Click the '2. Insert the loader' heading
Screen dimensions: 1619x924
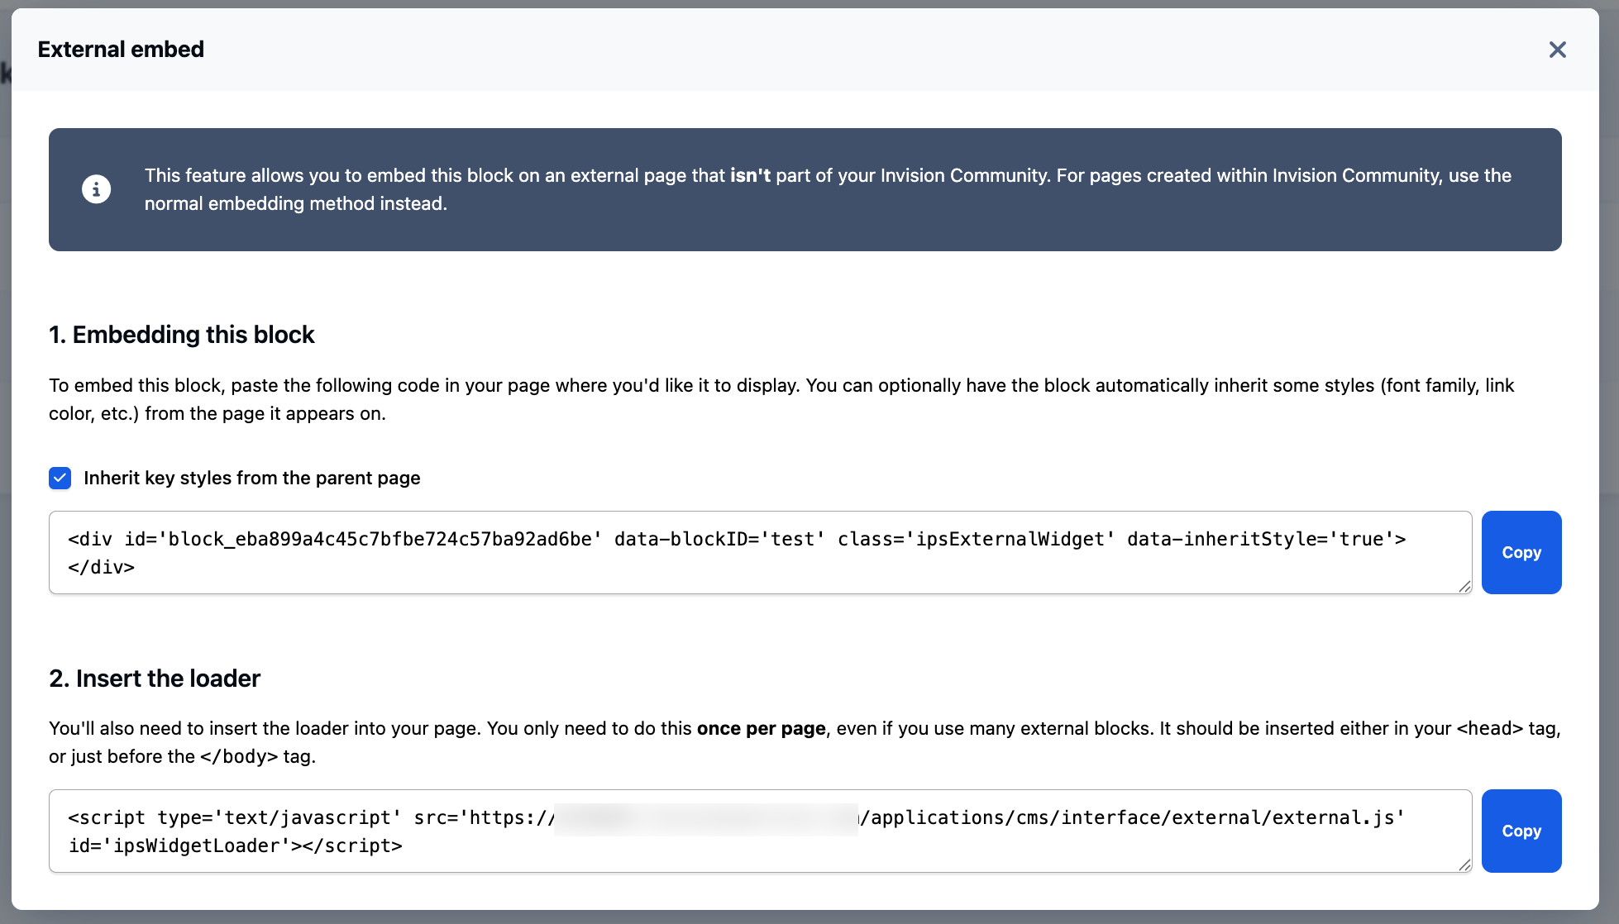[155, 679]
